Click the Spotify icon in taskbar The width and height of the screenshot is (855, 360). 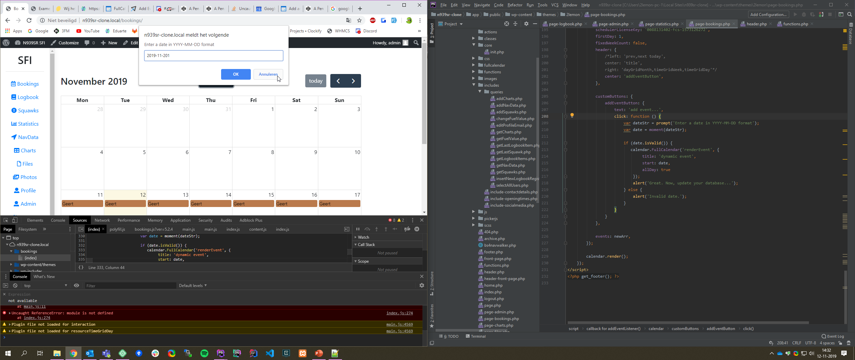click(x=204, y=353)
